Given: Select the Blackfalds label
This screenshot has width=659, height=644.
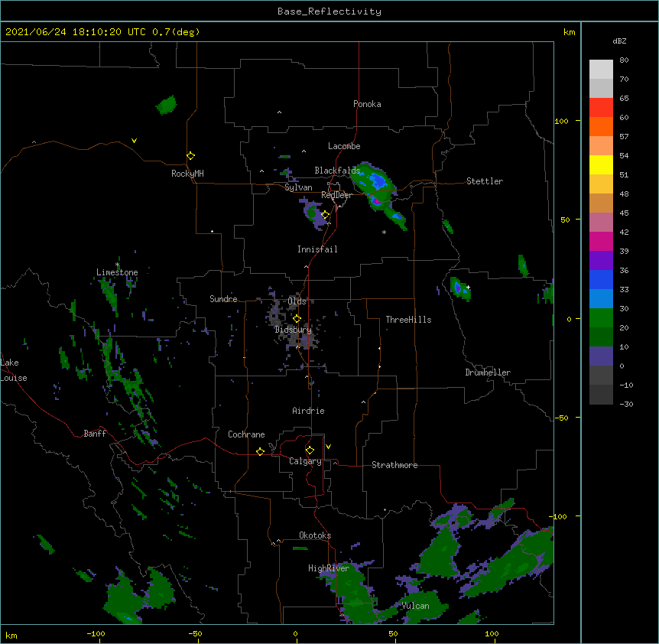Looking at the screenshot, I should click(337, 171).
